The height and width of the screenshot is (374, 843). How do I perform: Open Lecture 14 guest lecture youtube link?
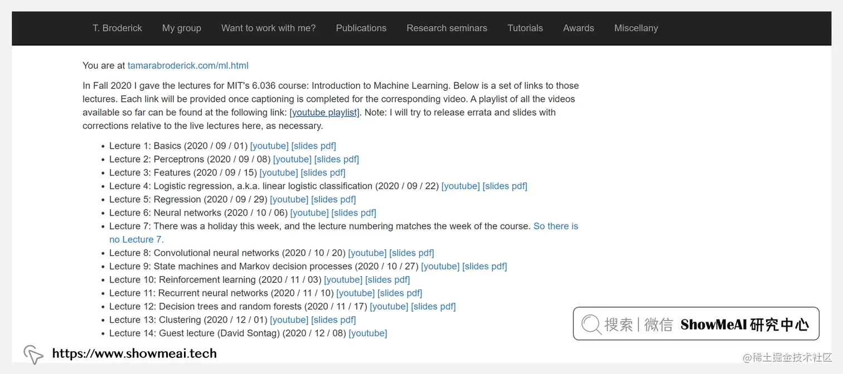pyautogui.click(x=367, y=333)
